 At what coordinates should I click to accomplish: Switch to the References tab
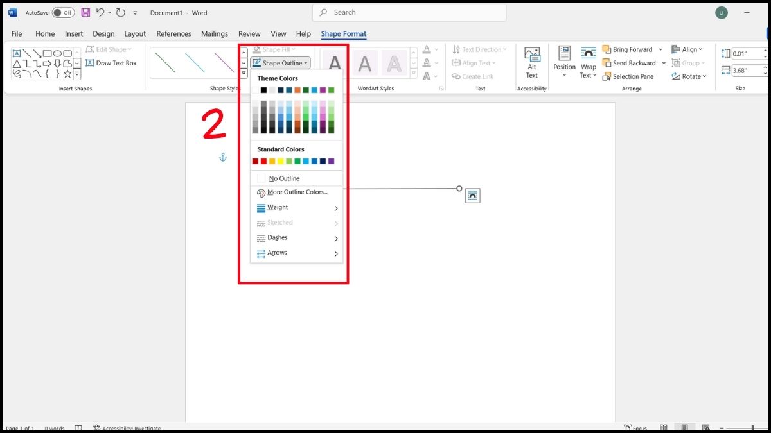[173, 34]
